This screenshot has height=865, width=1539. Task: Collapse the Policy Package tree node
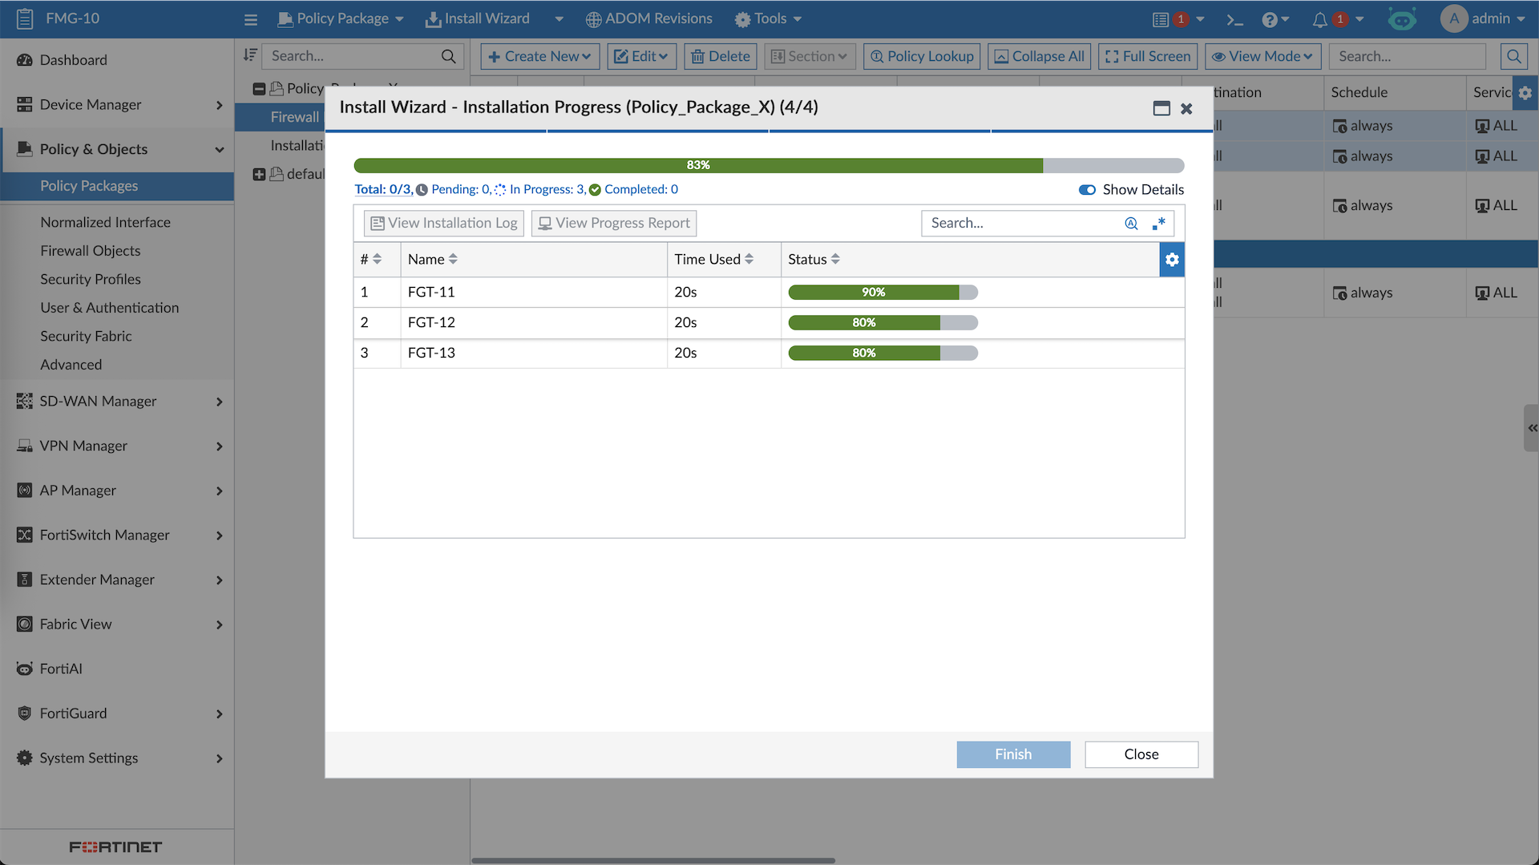click(259, 89)
